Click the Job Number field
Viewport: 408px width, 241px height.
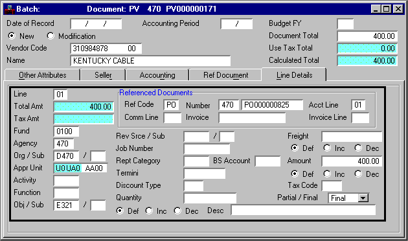coord(207,149)
